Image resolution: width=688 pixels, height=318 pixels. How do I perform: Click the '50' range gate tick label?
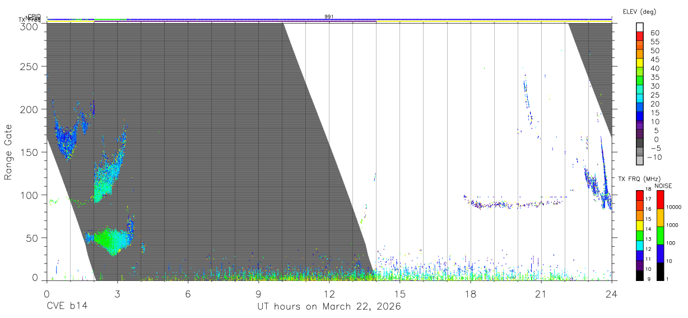click(x=33, y=237)
